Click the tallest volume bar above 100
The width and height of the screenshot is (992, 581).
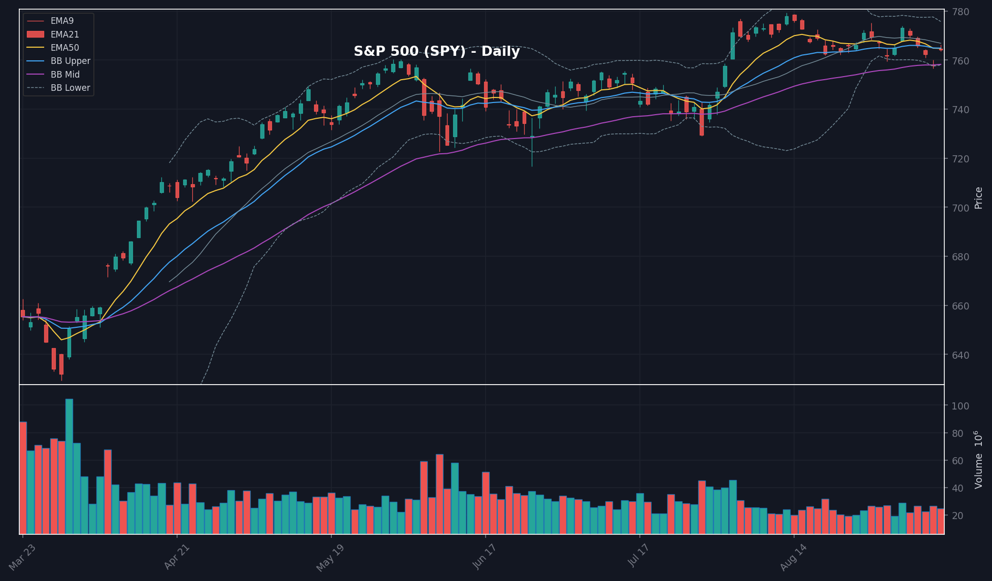click(x=69, y=466)
